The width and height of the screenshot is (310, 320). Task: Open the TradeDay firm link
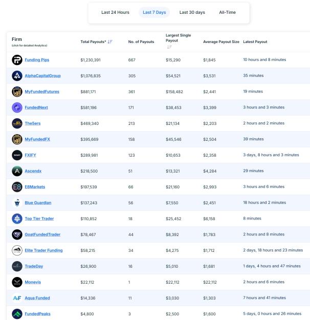34,266
